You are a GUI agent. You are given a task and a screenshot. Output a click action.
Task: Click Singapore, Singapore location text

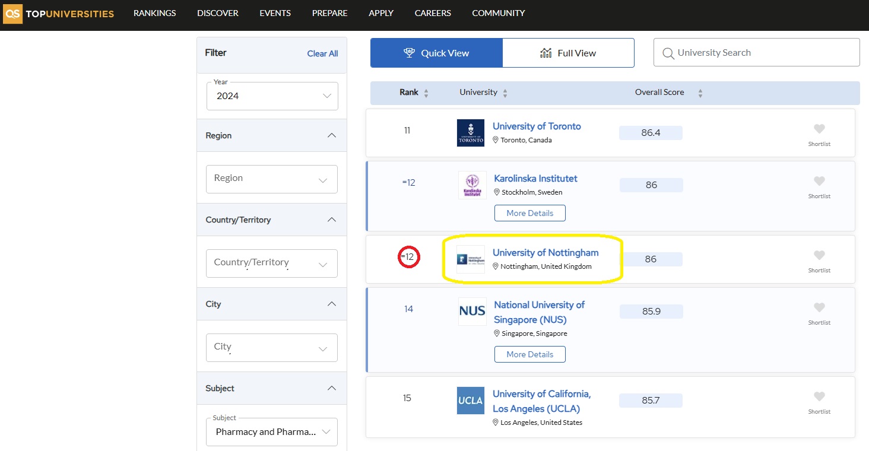tap(534, 334)
